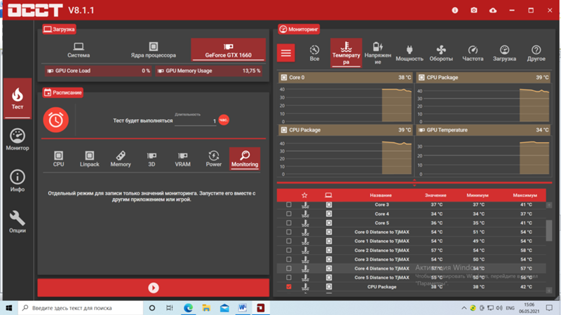Screen dimensions: 561x315
Task: Click the GPU Core Load bar
Action: (x=98, y=71)
